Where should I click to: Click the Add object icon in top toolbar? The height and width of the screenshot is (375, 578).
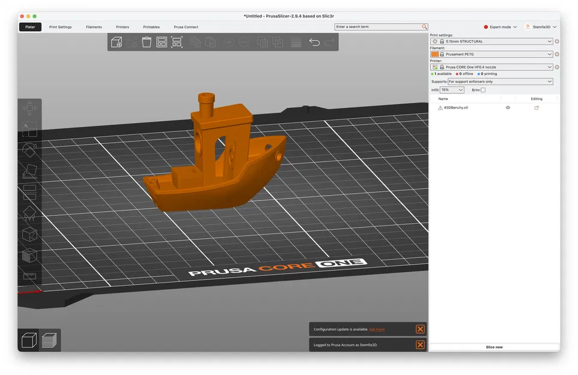pos(116,42)
